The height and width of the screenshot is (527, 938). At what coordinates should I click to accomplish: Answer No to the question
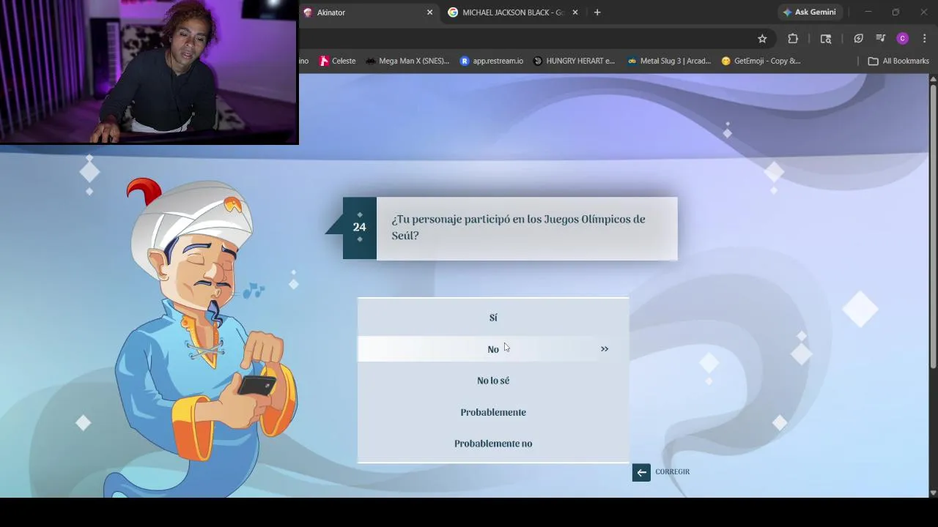pyautogui.click(x=493, y=349)
